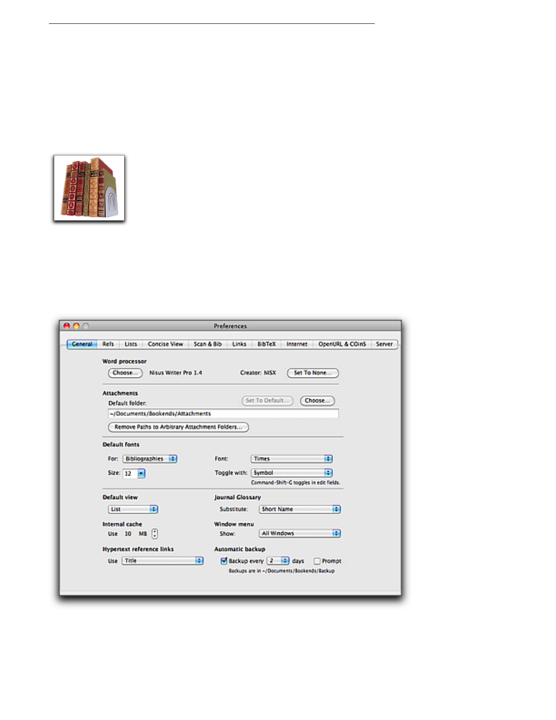The height and width of the screenshot is (720, 556).
Task: Click Remove Paths to Arbitrary Attachment Folders
Action: click(178, 427)
